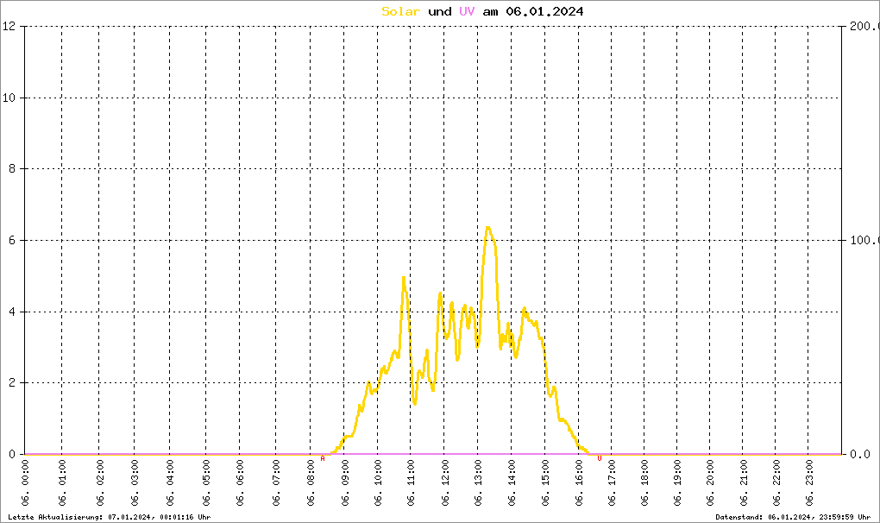Image resolution: width=880 pixels, height=523 pixels.
Task: Click the '06. 11:00' time label
Action: pos(411,483)
